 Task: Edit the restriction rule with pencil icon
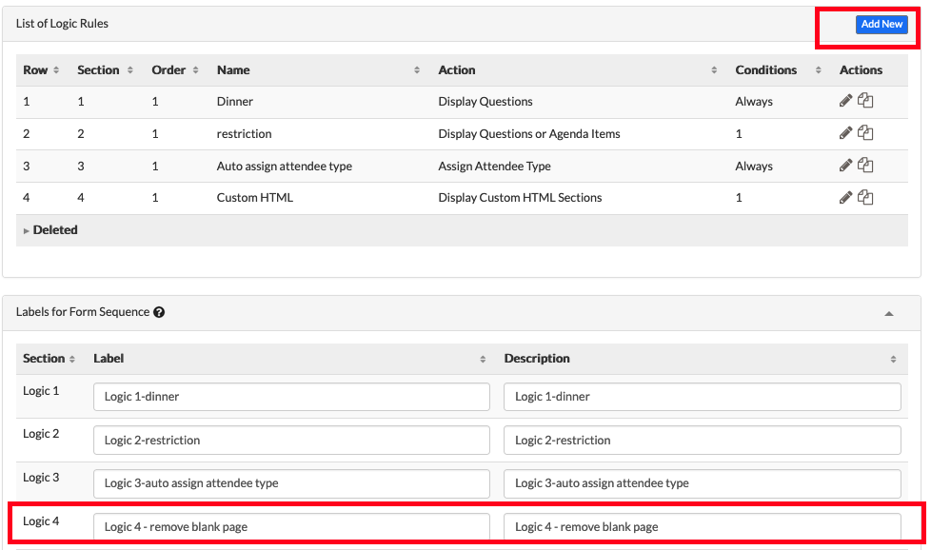point(845,133)
